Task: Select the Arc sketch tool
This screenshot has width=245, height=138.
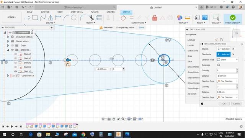Action: [66, 18]
